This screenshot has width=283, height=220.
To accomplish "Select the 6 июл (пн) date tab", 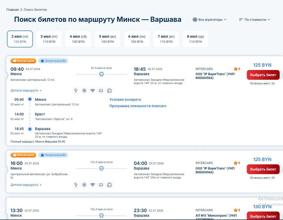I will (137, 39).
